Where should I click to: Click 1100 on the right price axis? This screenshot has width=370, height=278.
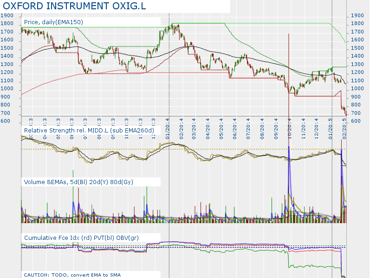[357, 81]
